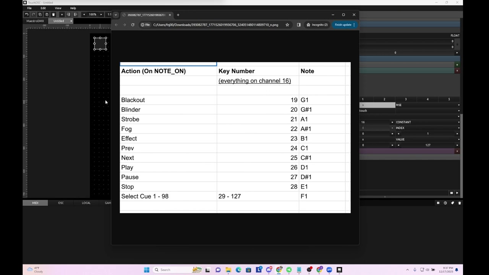Click the clock timestamp icon in log panel
The height and width of the screenshot is (275, 489).
(x=445, y=203)
